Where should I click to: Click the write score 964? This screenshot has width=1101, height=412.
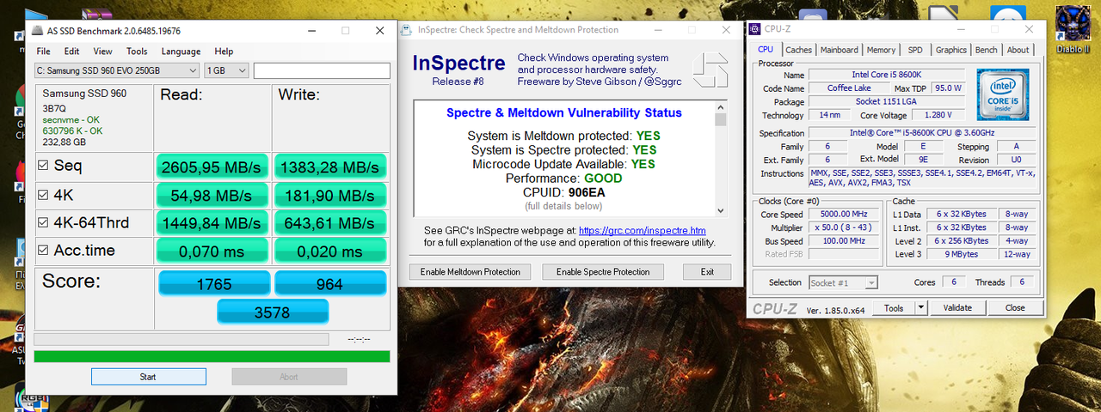(x=330, y=283)
